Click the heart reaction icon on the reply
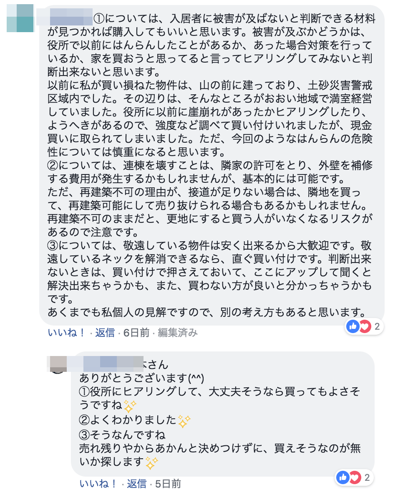Image resolution: width=413 pixels, height=500 pixels. 355,477
